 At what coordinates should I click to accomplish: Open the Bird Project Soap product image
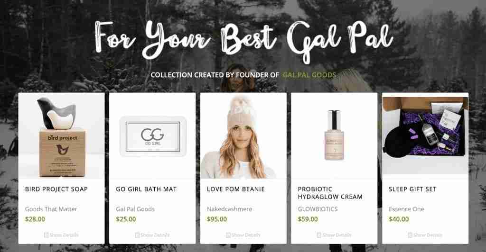61,136
